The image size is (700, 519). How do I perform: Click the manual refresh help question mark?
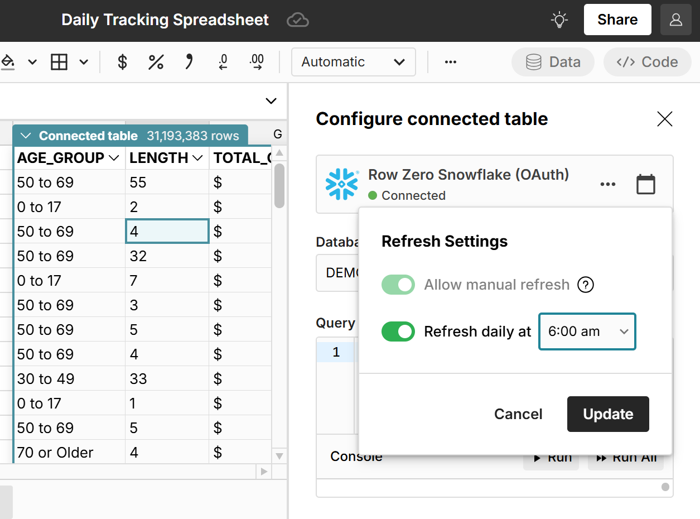coord(586,285)
